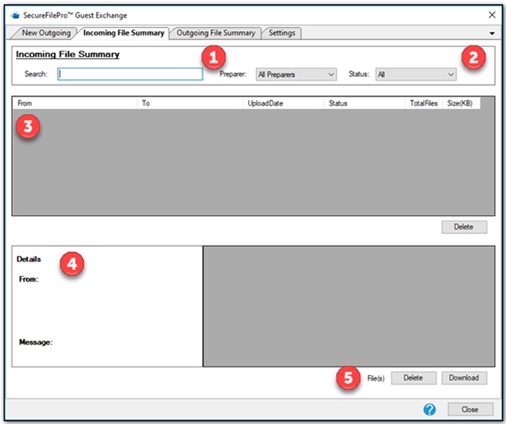Click the Size(KB) column header
506x424 pixels.
(x=460, y=103)
